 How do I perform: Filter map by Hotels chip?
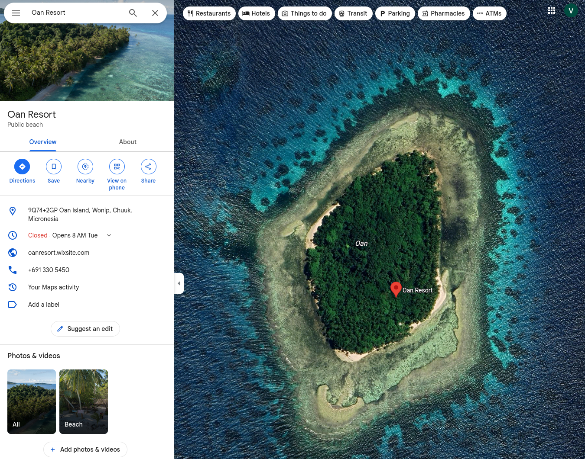[x=257, y=13]
